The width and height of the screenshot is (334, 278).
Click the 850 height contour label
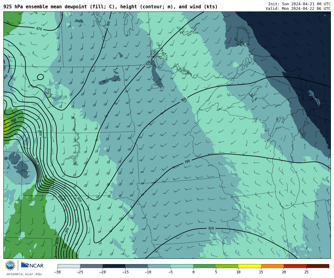(40, 133)
